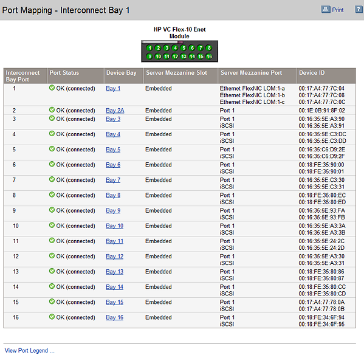
Task: Go to Bay 4 device page
Action: pyautogui.click(x=113, y=134)
